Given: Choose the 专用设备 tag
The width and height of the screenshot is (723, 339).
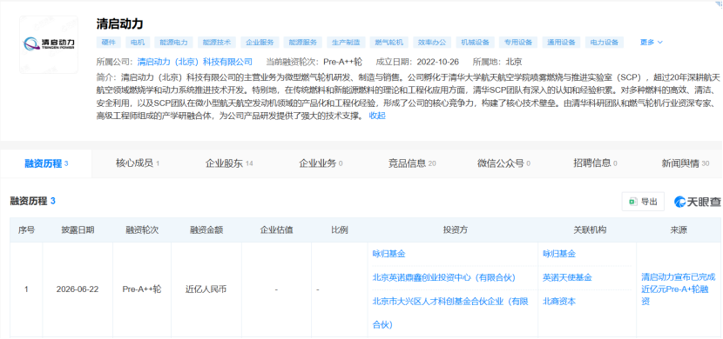Looking at the screenshot, I should pyautogui.click(x=518, y=43).
